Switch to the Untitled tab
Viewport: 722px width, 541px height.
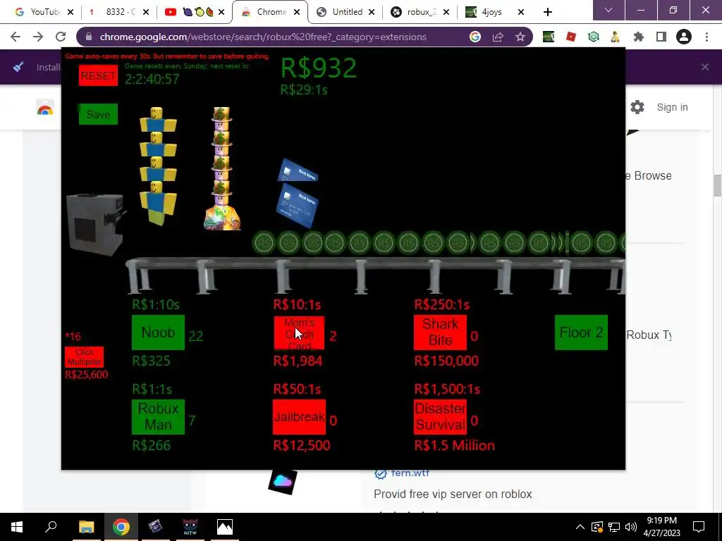tap(347, 12)
